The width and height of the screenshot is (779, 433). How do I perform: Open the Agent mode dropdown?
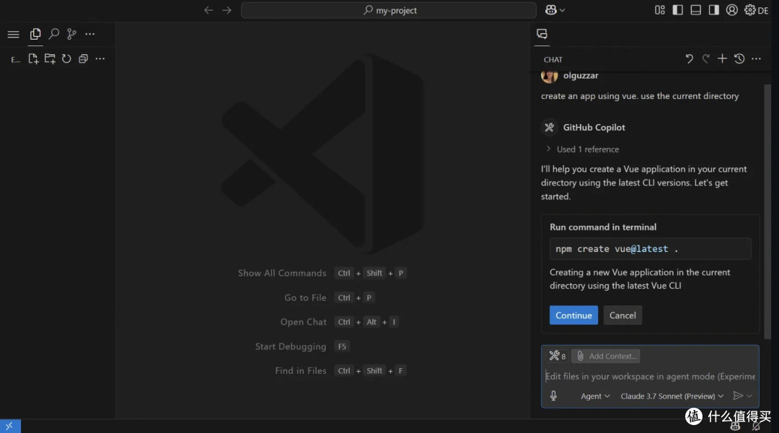595,396
